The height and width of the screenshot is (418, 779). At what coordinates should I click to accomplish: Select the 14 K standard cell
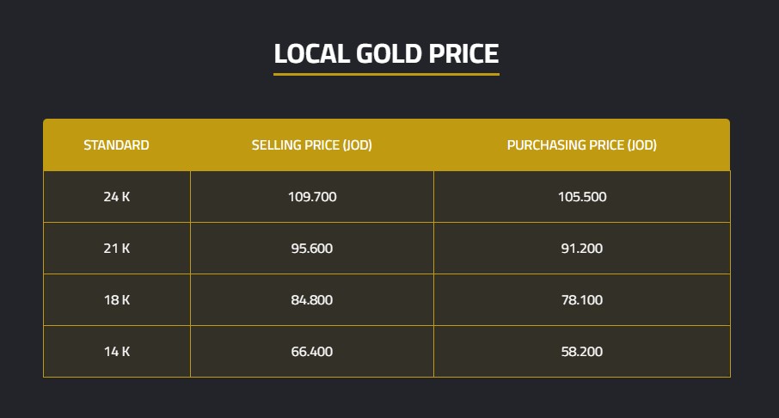pos(116,352)
